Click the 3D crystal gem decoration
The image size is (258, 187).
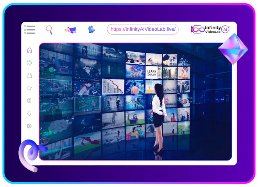click(x=233, y=49)
